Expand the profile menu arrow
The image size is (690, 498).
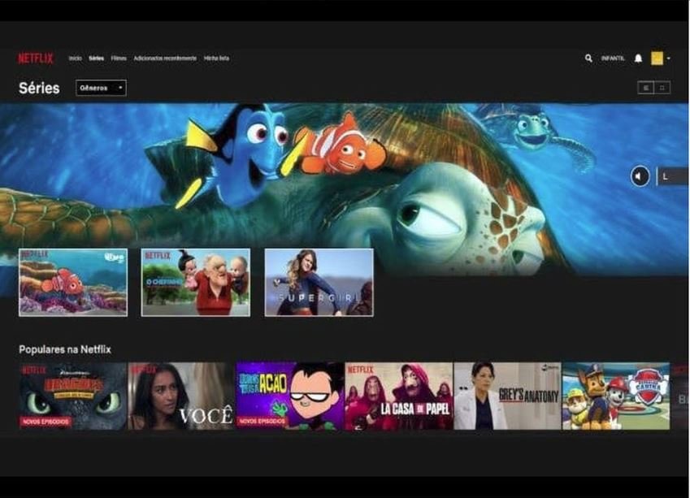[x=668, y=58]
